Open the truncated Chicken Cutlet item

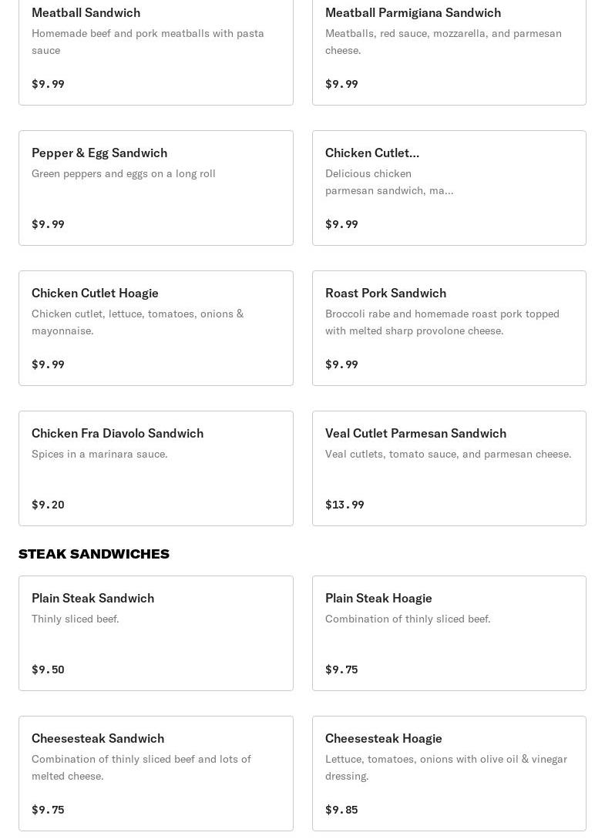pos(449,188)
